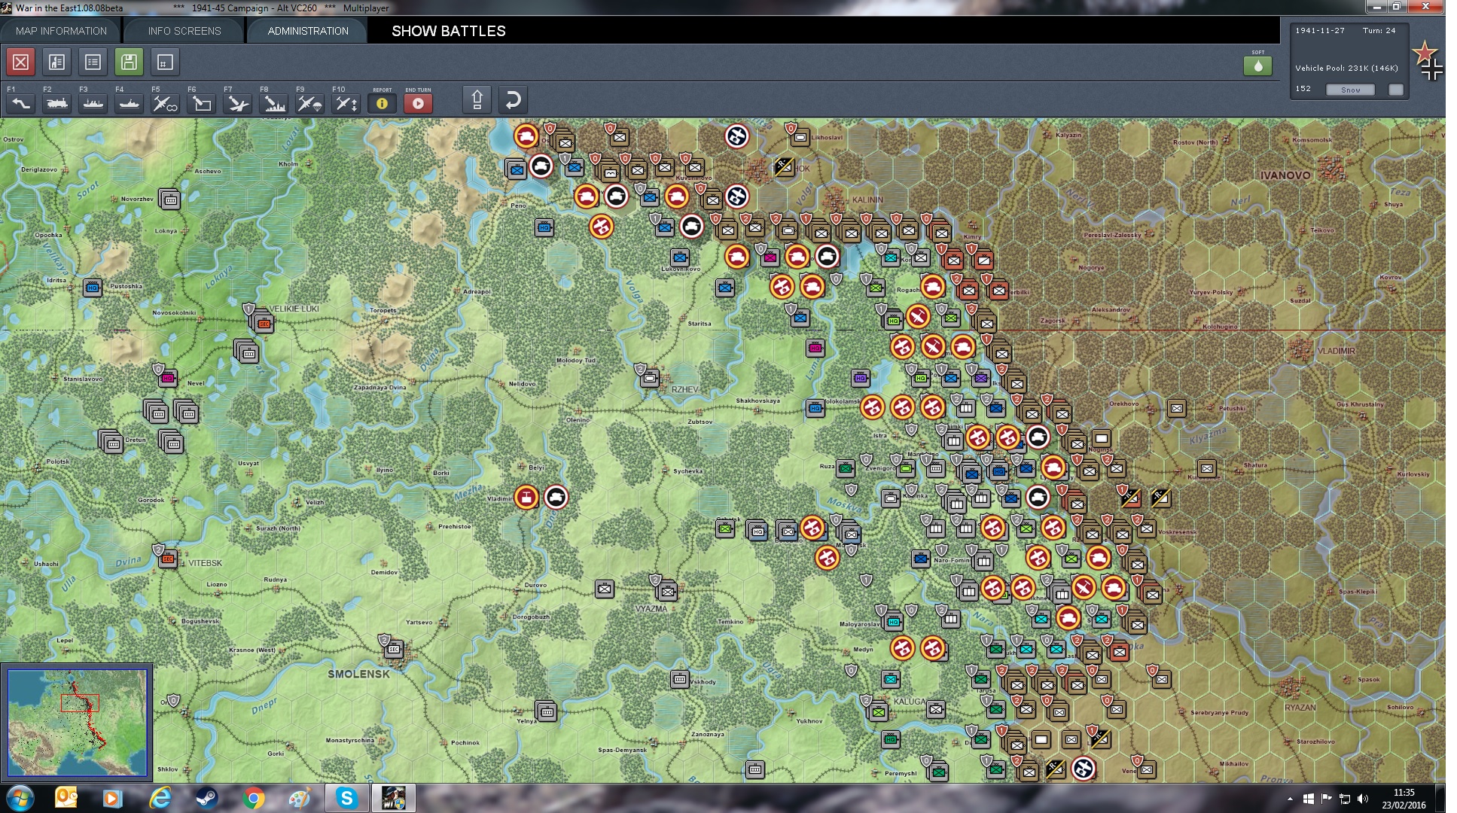The image size is (1457, 813).
Task: Select the red unit counter at Vitebsk
Action: [x=168, y=559]
